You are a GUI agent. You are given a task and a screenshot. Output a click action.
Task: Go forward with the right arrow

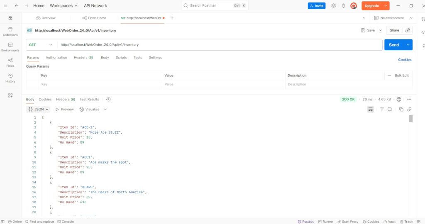[27, 6]
